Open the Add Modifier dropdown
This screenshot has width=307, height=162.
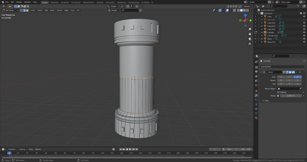click(282, 67)
